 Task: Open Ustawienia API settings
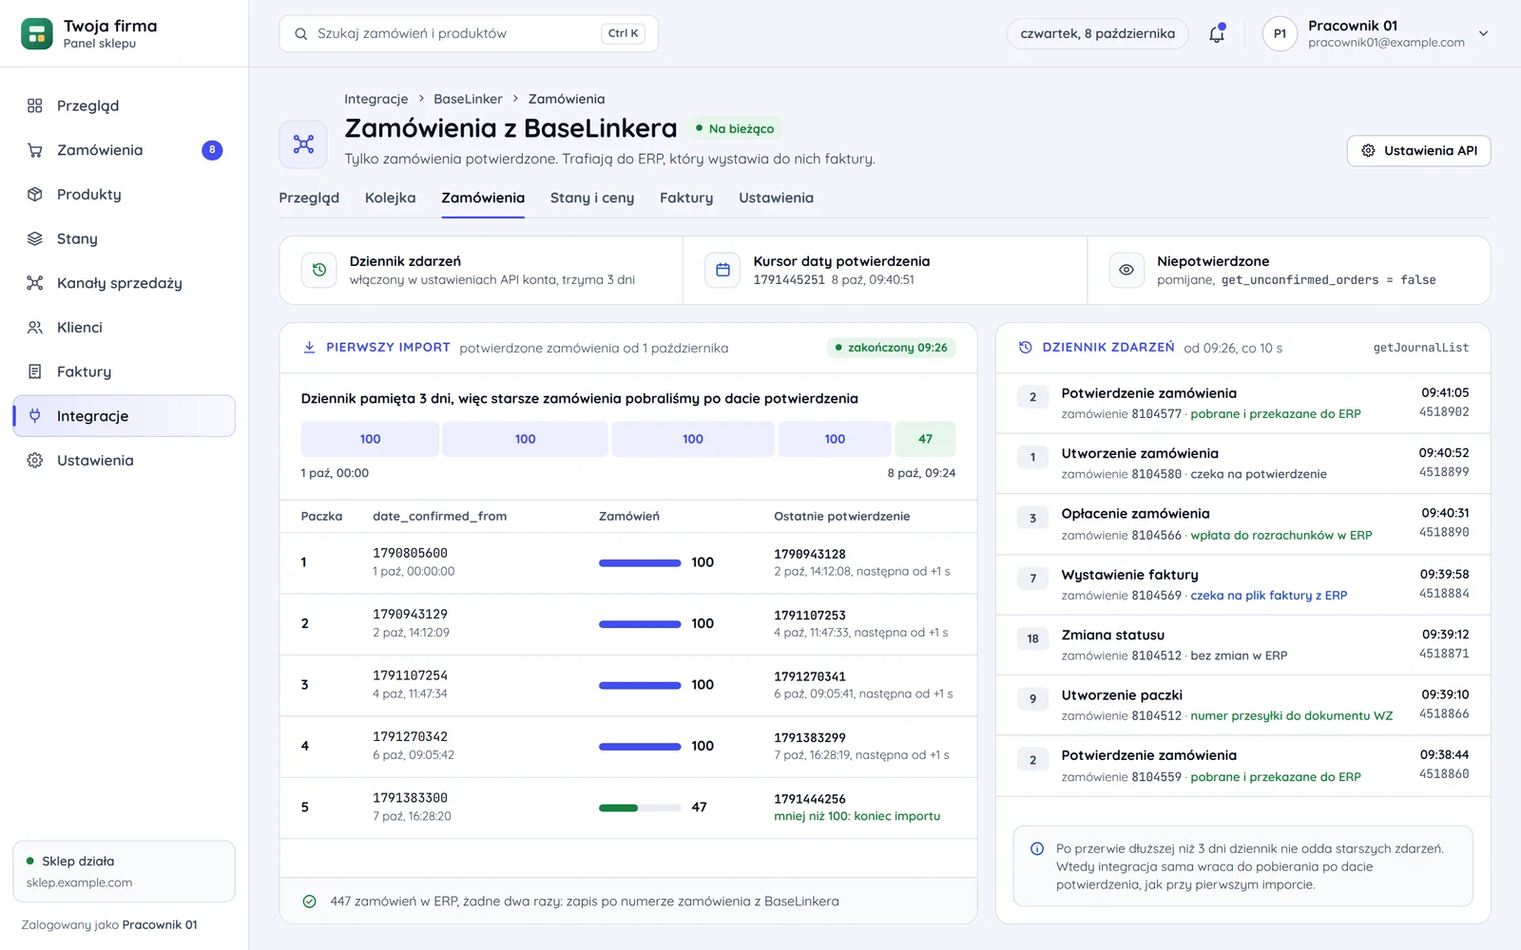click(x=1418, y=151)
